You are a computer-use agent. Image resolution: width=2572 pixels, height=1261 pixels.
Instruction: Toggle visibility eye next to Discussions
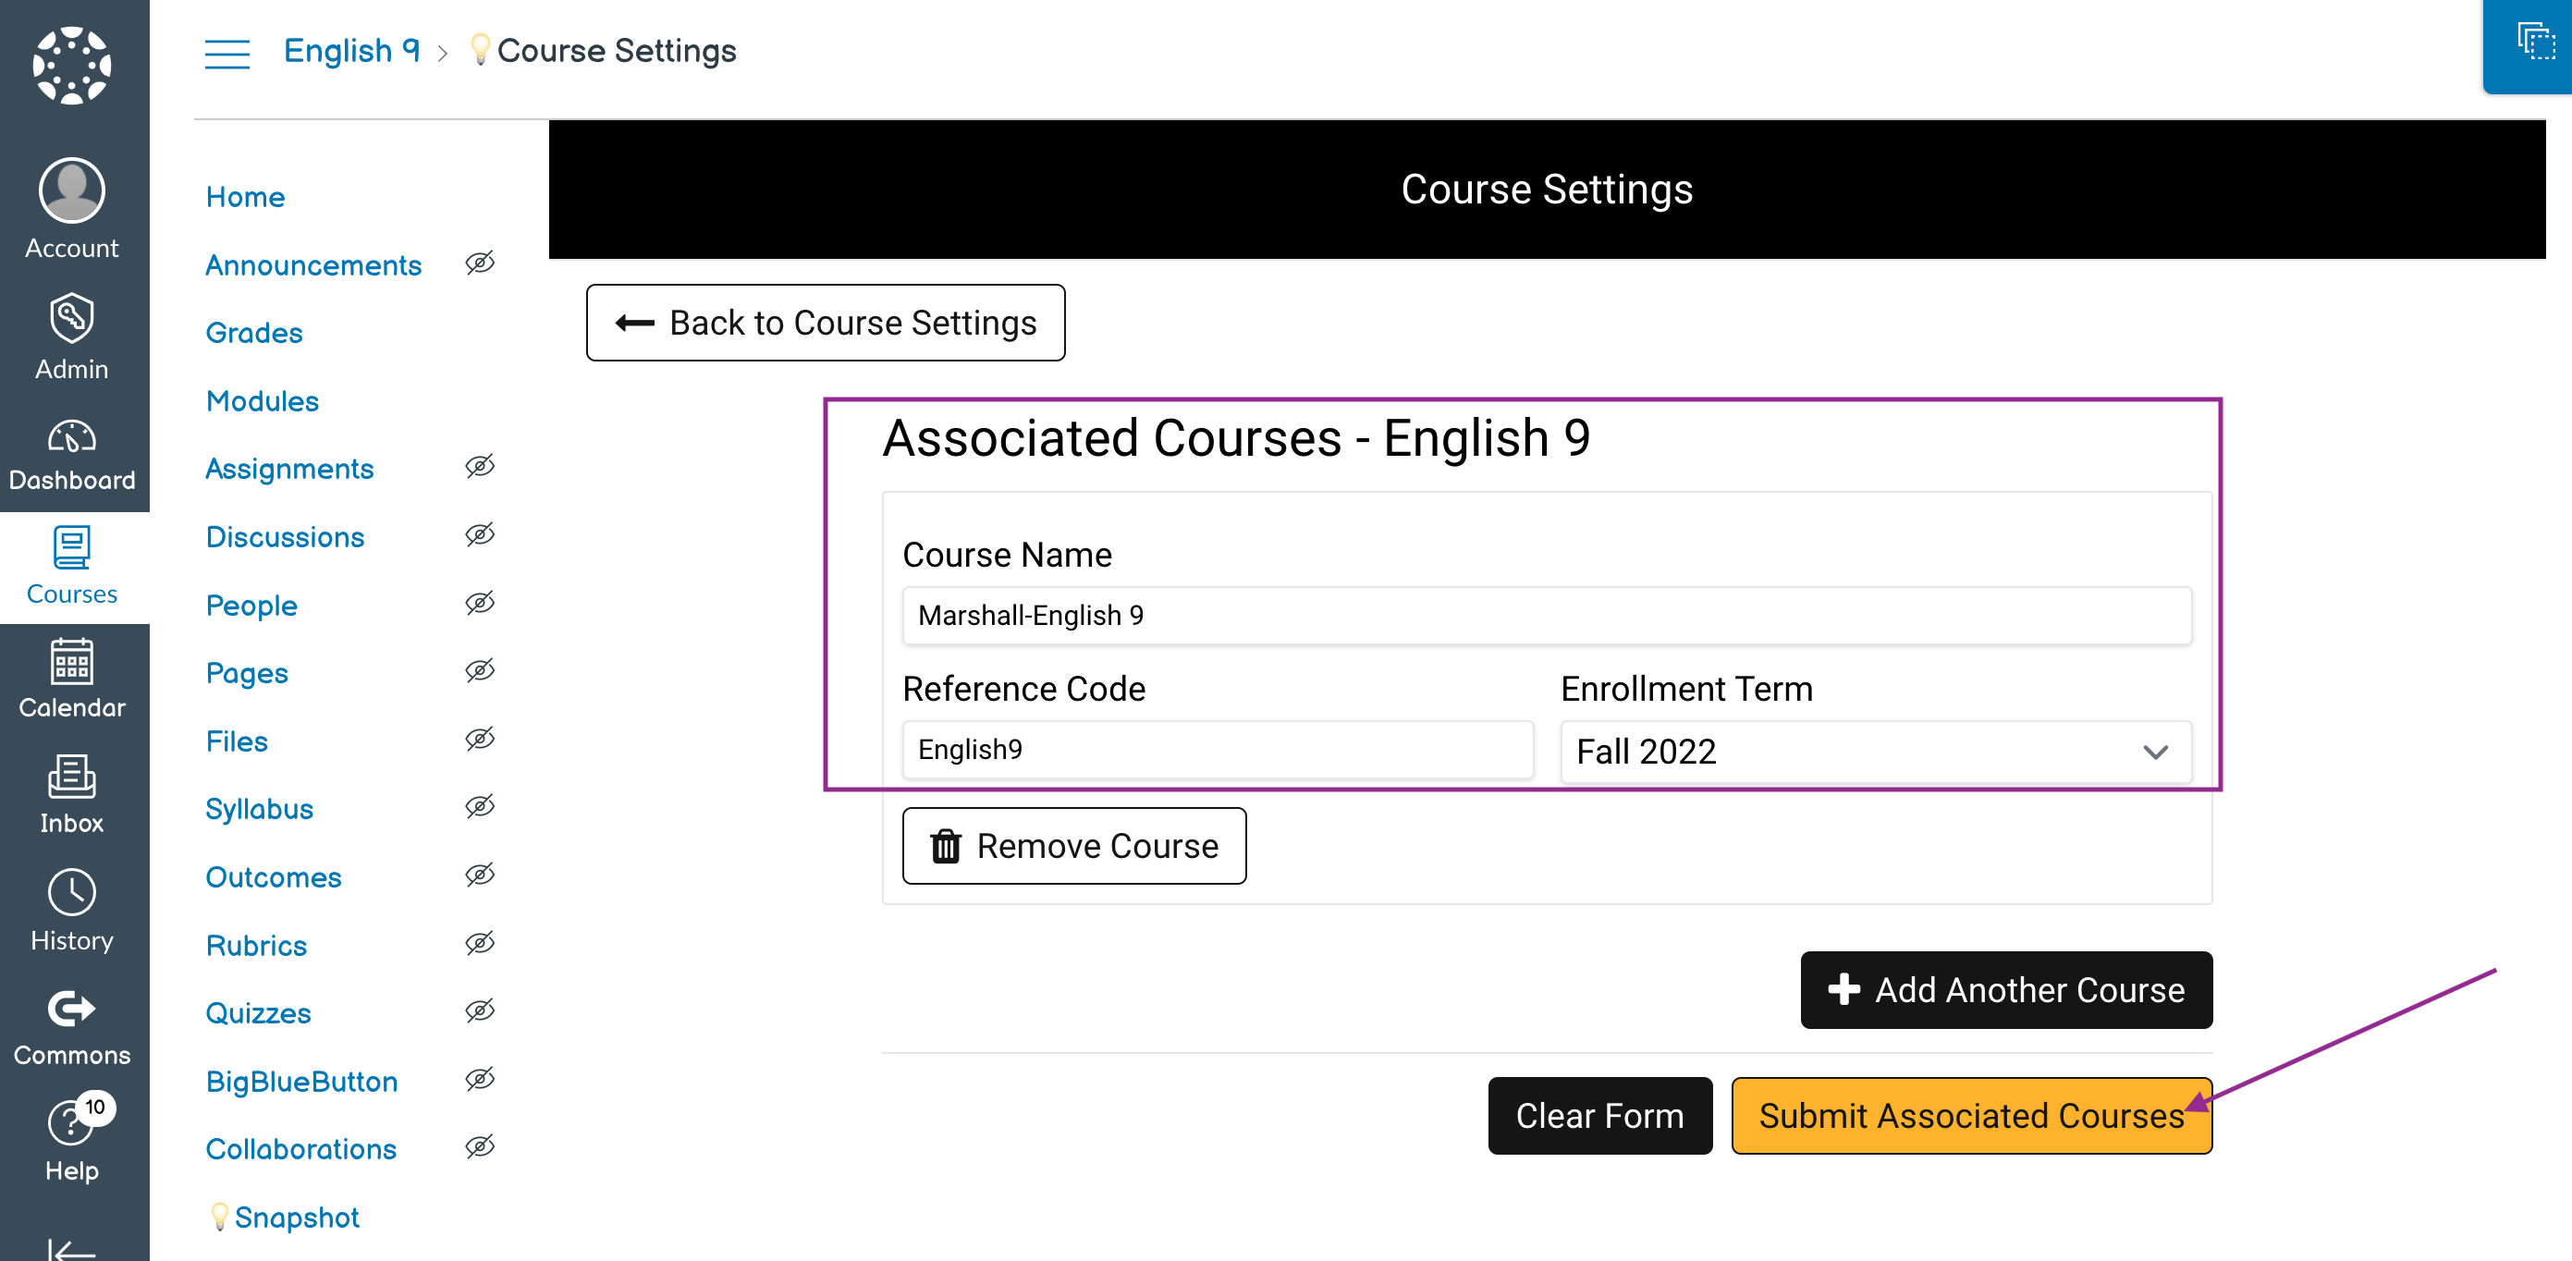click(480, 535)
